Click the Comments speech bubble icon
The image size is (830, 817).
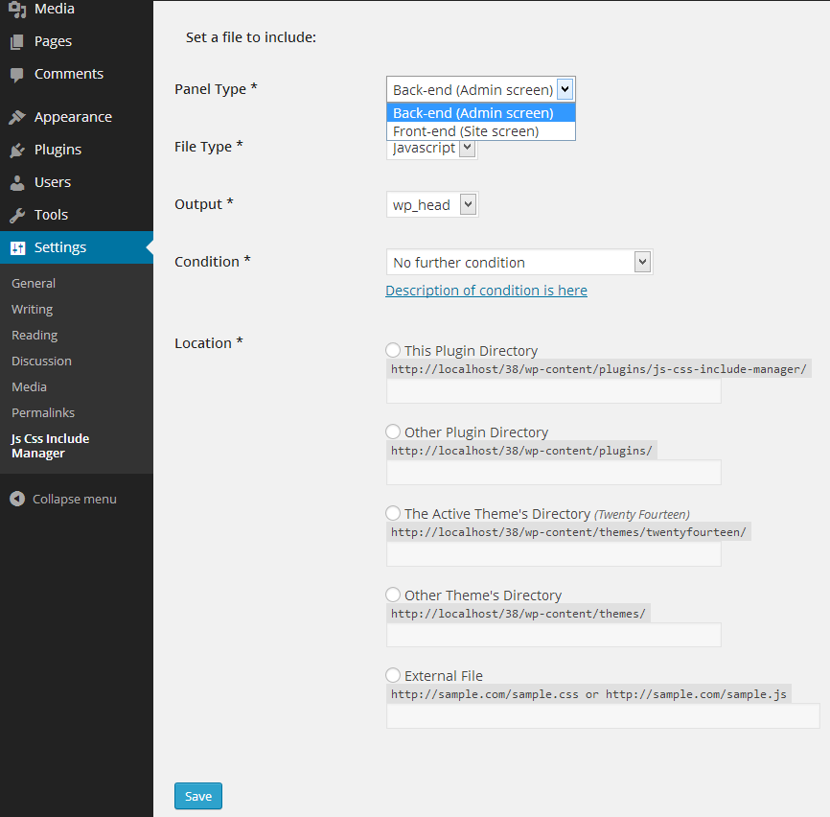point(17,75)
